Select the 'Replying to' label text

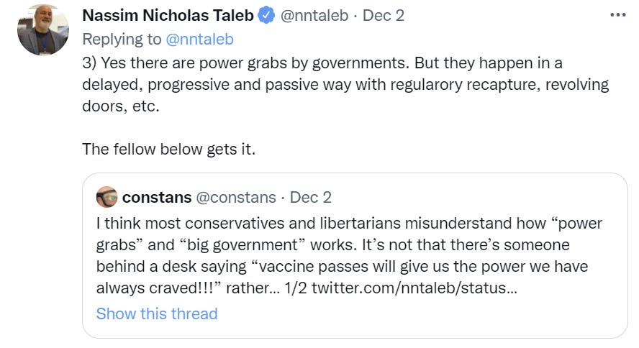point(122,39)
